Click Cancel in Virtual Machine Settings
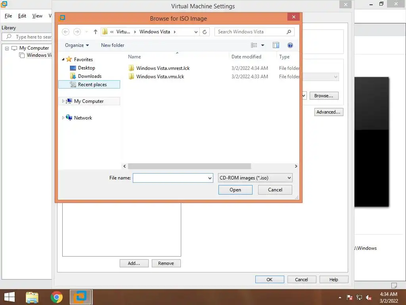 click(x=301, y=279)
